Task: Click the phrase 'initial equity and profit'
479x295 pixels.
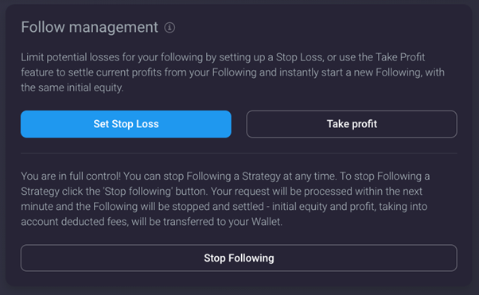Action: [324, 207]
